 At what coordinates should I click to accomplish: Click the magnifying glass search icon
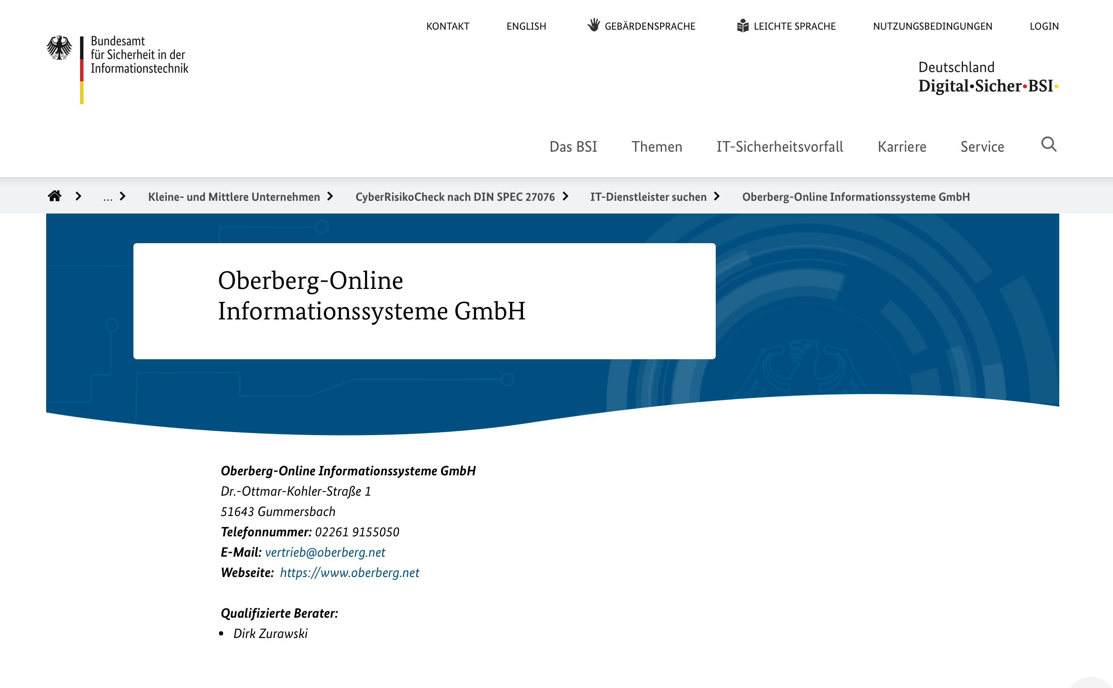pyautogui.click(x=1048, y=145)
